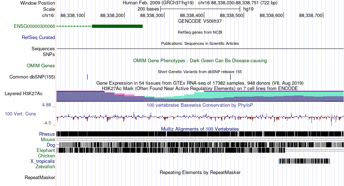Click the GENCODE V50lift37 track title

[x=200, y=21]
